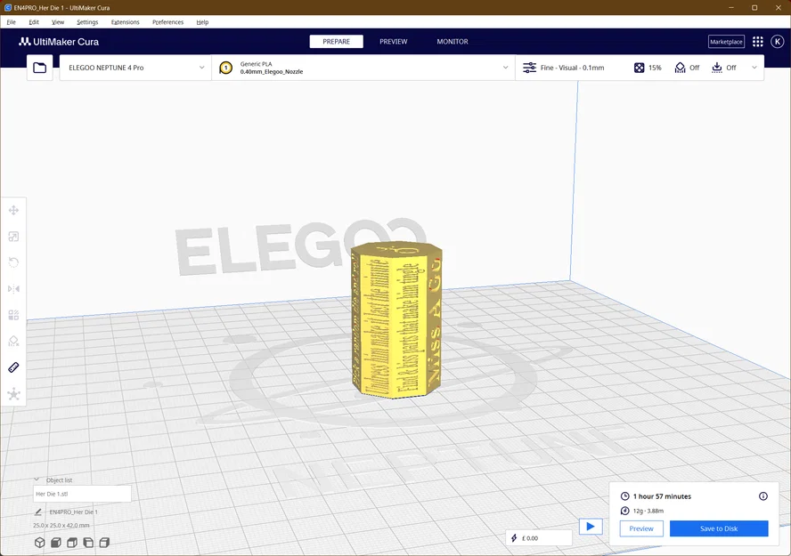Open the Help menu

pyautogui.click(x=202, y=22)
